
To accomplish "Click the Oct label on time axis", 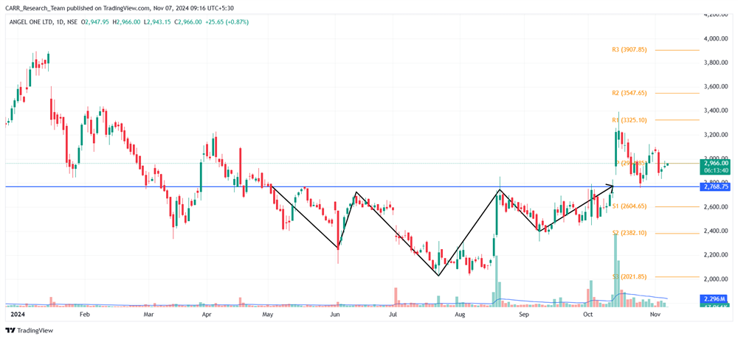I will [587, 313].
